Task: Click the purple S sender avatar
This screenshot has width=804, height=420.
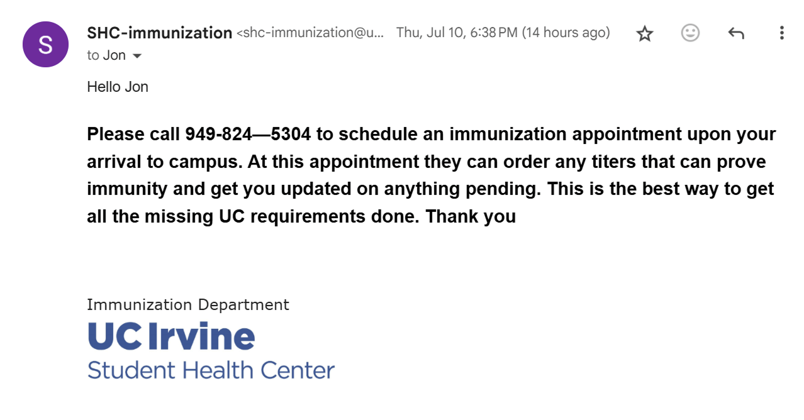Action: coord(45,44)
